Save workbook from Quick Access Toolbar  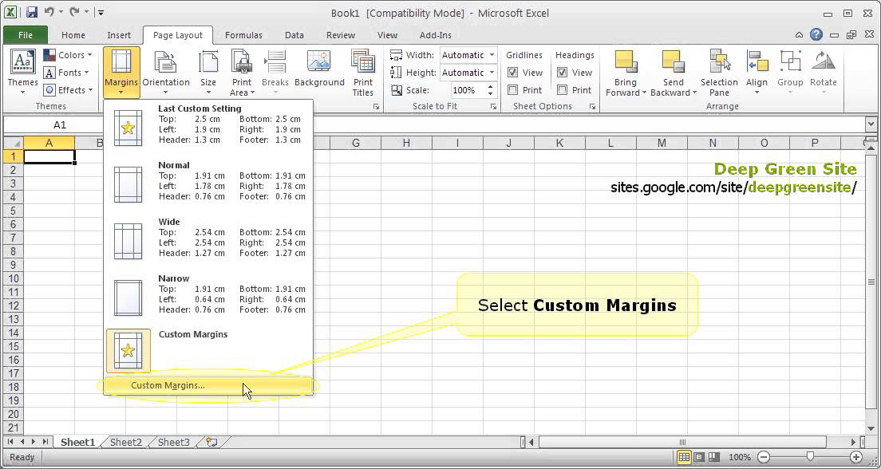coord(31,12)
